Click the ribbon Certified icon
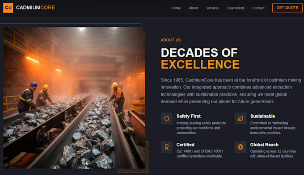 pyautogui.click(x=167, y=147)
